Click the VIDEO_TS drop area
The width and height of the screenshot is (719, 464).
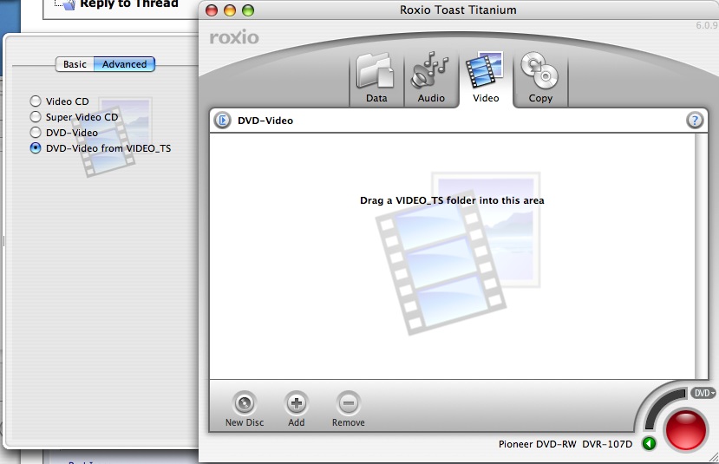coord(452,256)
